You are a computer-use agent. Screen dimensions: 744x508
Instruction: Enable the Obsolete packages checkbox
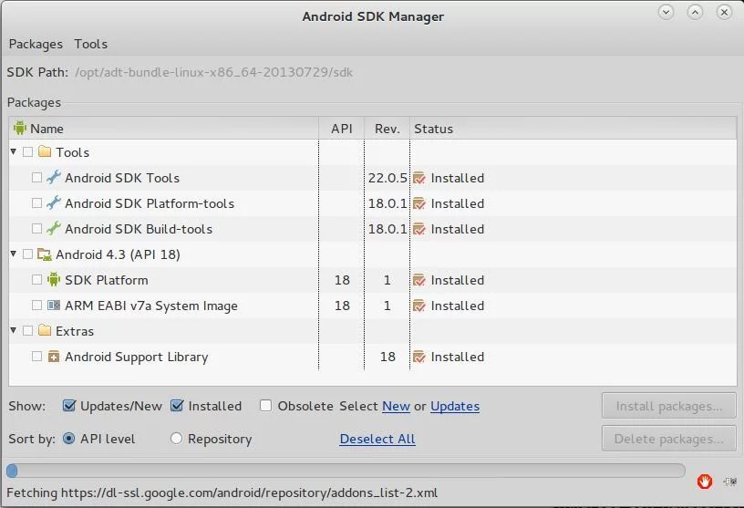coord(265,406)
